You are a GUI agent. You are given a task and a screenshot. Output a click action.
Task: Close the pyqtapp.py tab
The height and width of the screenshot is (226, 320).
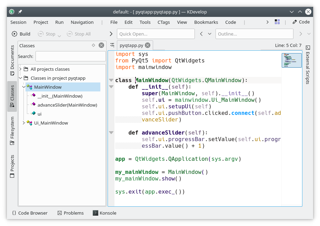(148, 45)
